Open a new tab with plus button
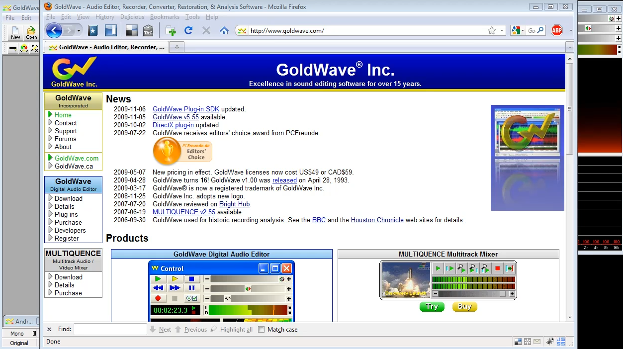Screen dimensions: 623x349 [177, 47]
